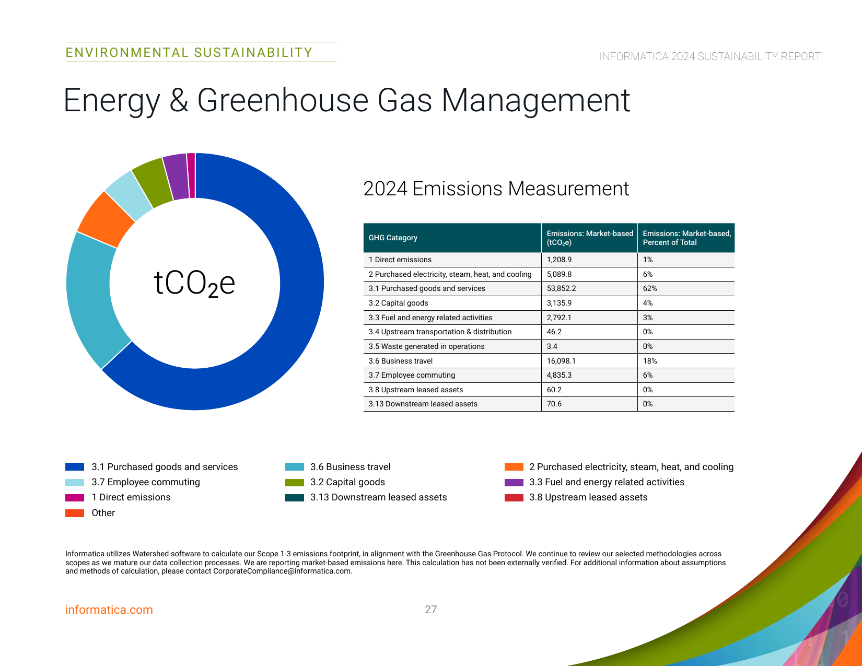
Task: Click the '3.6 Business travel' table row label
Action: coord(401,361)
